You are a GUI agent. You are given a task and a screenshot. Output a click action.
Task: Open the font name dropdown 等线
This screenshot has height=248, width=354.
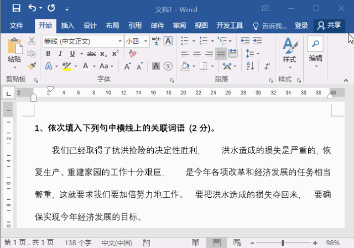click(x=120, y=41)
